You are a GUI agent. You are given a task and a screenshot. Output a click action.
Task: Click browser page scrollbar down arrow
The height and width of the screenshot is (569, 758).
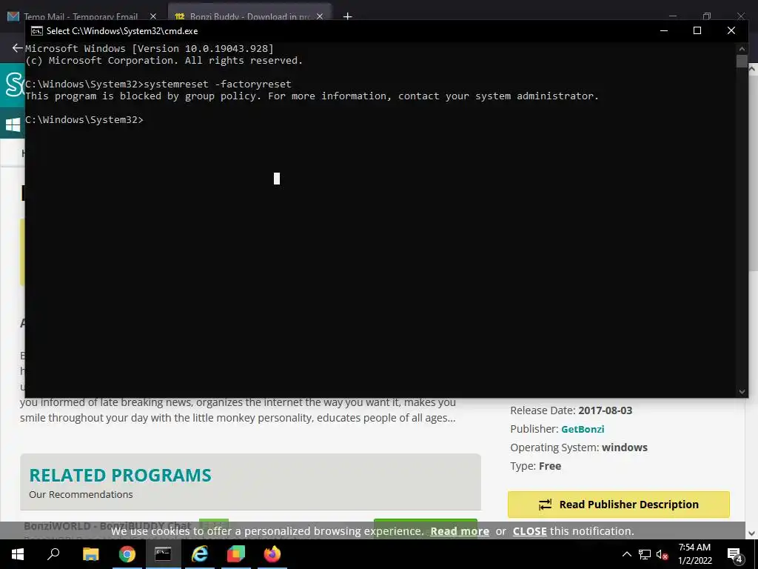tap(752, 533)
